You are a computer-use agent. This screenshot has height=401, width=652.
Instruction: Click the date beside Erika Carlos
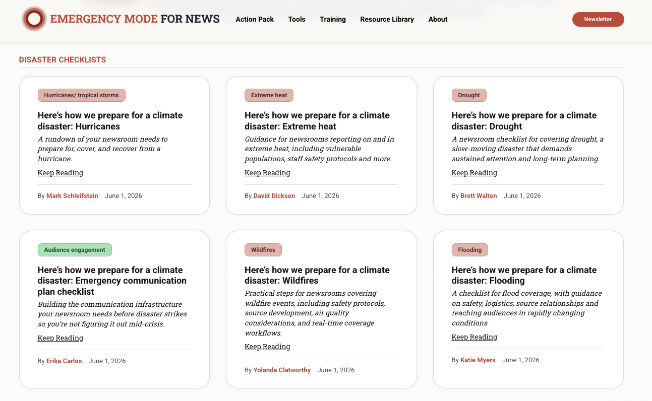107,361
